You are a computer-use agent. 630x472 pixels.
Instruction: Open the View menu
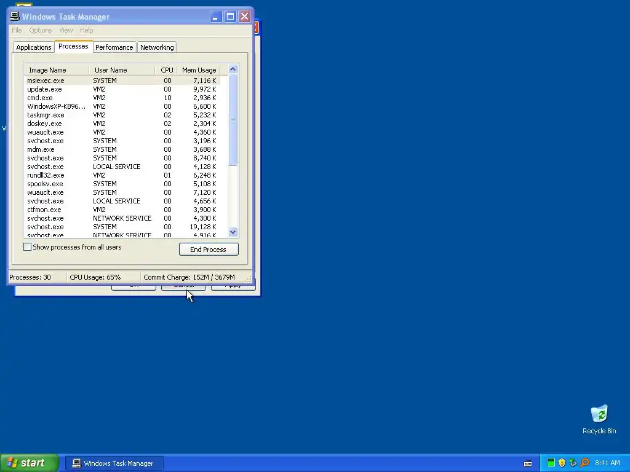click(x=66, y=30)
